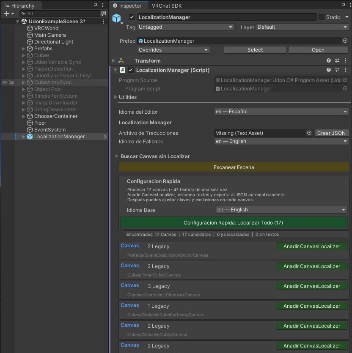Toggle scene visibility eye for CubeArraySync
Viewport: 352px width, 353px height.
pyautogui.click(x=3, y=82)
